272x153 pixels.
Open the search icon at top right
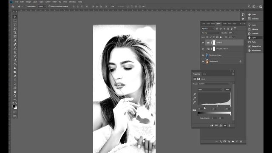249,6
